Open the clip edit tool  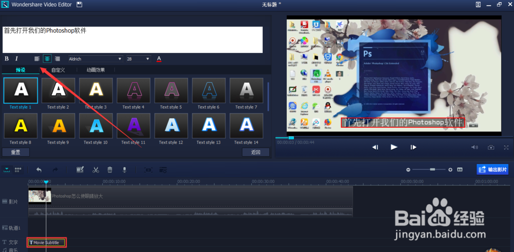coord(80,170)
